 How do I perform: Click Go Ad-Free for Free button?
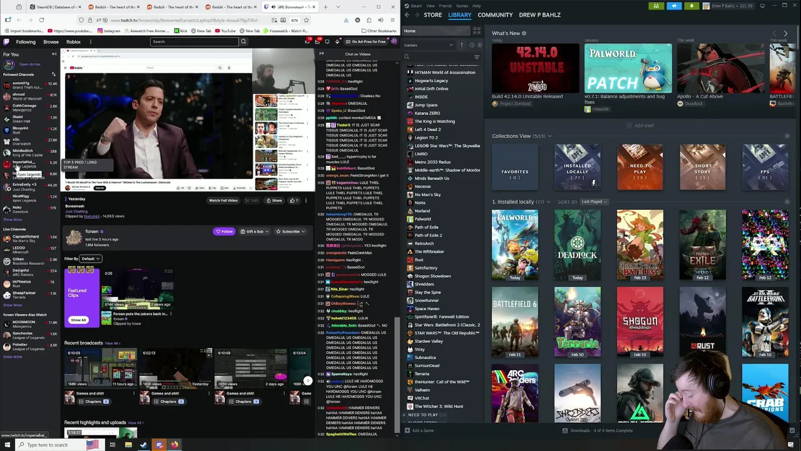point(366,42)
